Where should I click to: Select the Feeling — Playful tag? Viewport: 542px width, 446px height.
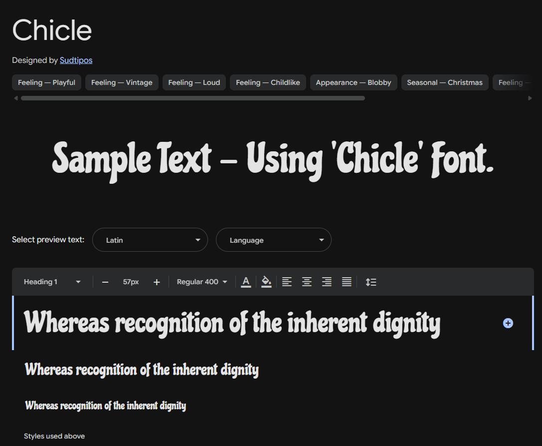[x=47, y=82]
